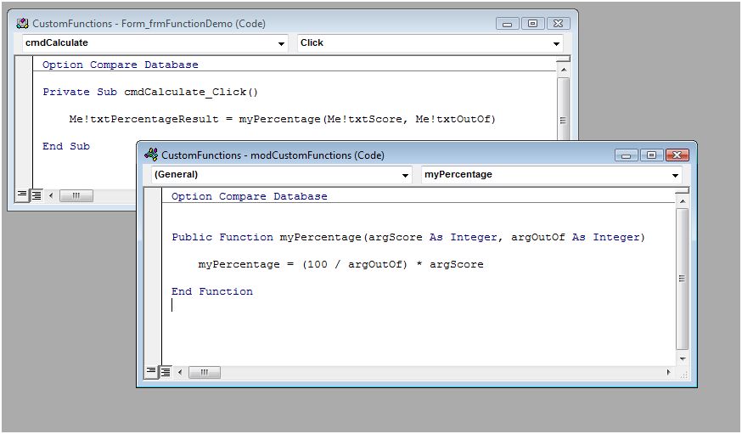This screenshot has width=742, height=434.
Task: Switch to Full Module View in modCustomFunctions window
Action: point(166,372)
